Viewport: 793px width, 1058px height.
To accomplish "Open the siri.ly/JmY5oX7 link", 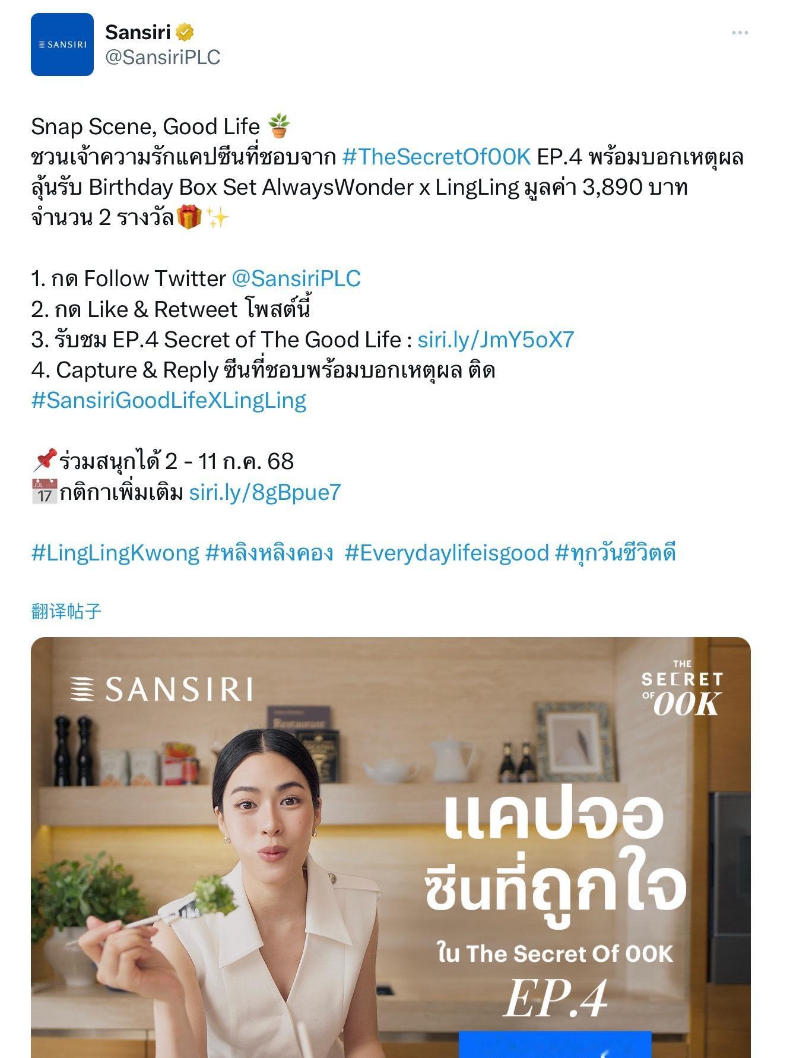I will tap(496, 340).
